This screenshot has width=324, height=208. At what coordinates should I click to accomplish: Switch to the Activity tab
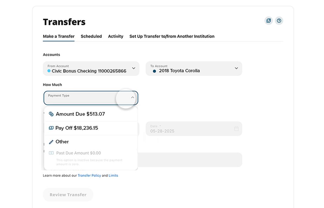(x=115, y=36)
